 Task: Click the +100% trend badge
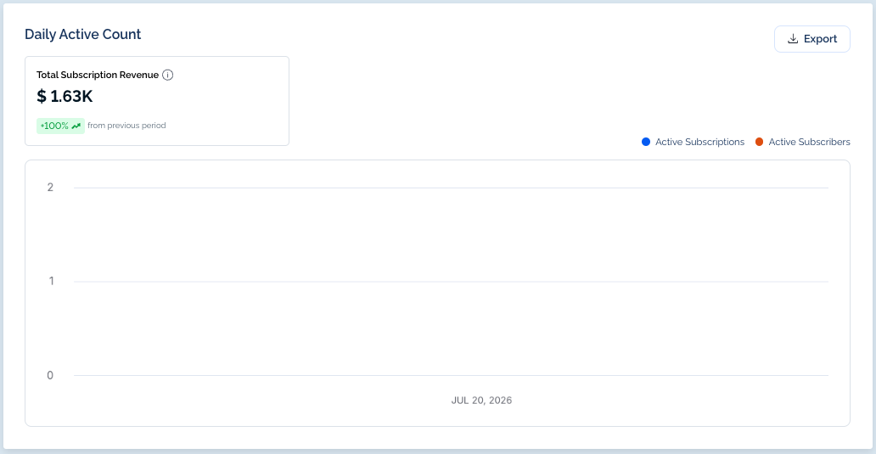tap(60, 126)
